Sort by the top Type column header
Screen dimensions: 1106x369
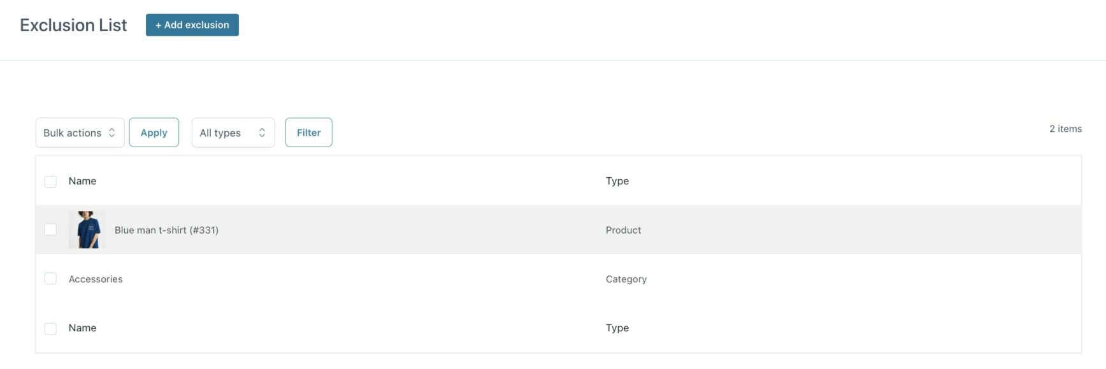(x=617, y=181)
